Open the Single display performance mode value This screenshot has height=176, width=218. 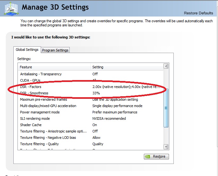[117, 106]
